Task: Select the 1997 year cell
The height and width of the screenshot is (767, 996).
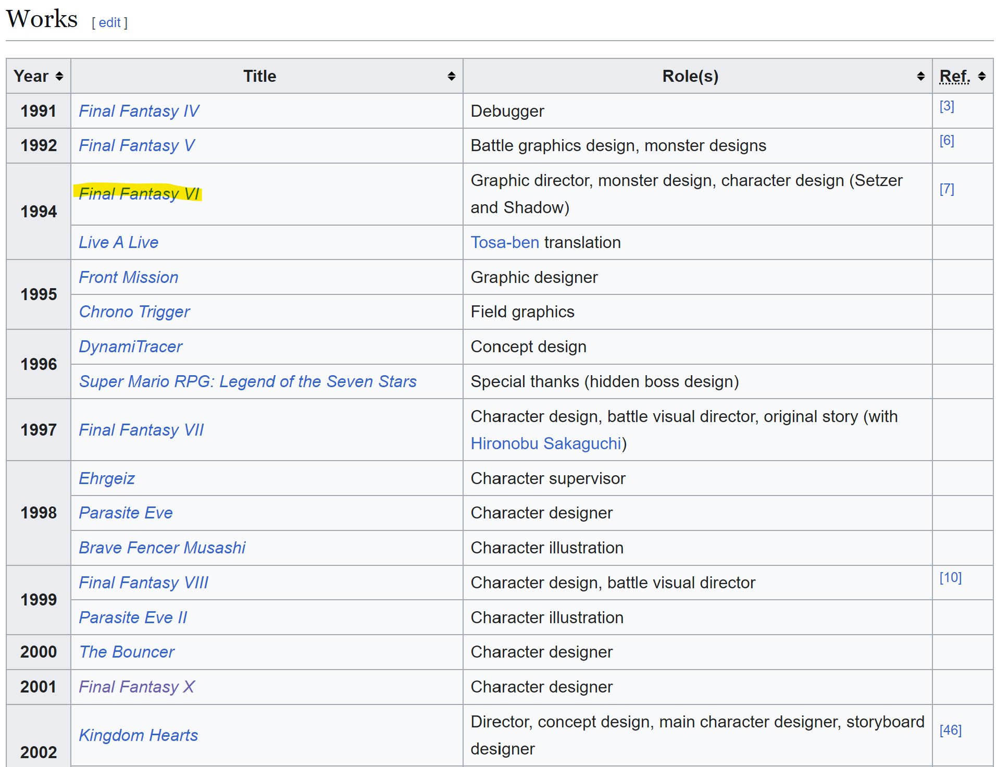Action: pos(39,430)
